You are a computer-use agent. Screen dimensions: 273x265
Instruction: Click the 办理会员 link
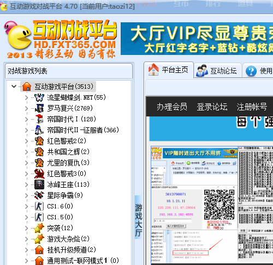(x=172, y=107)
